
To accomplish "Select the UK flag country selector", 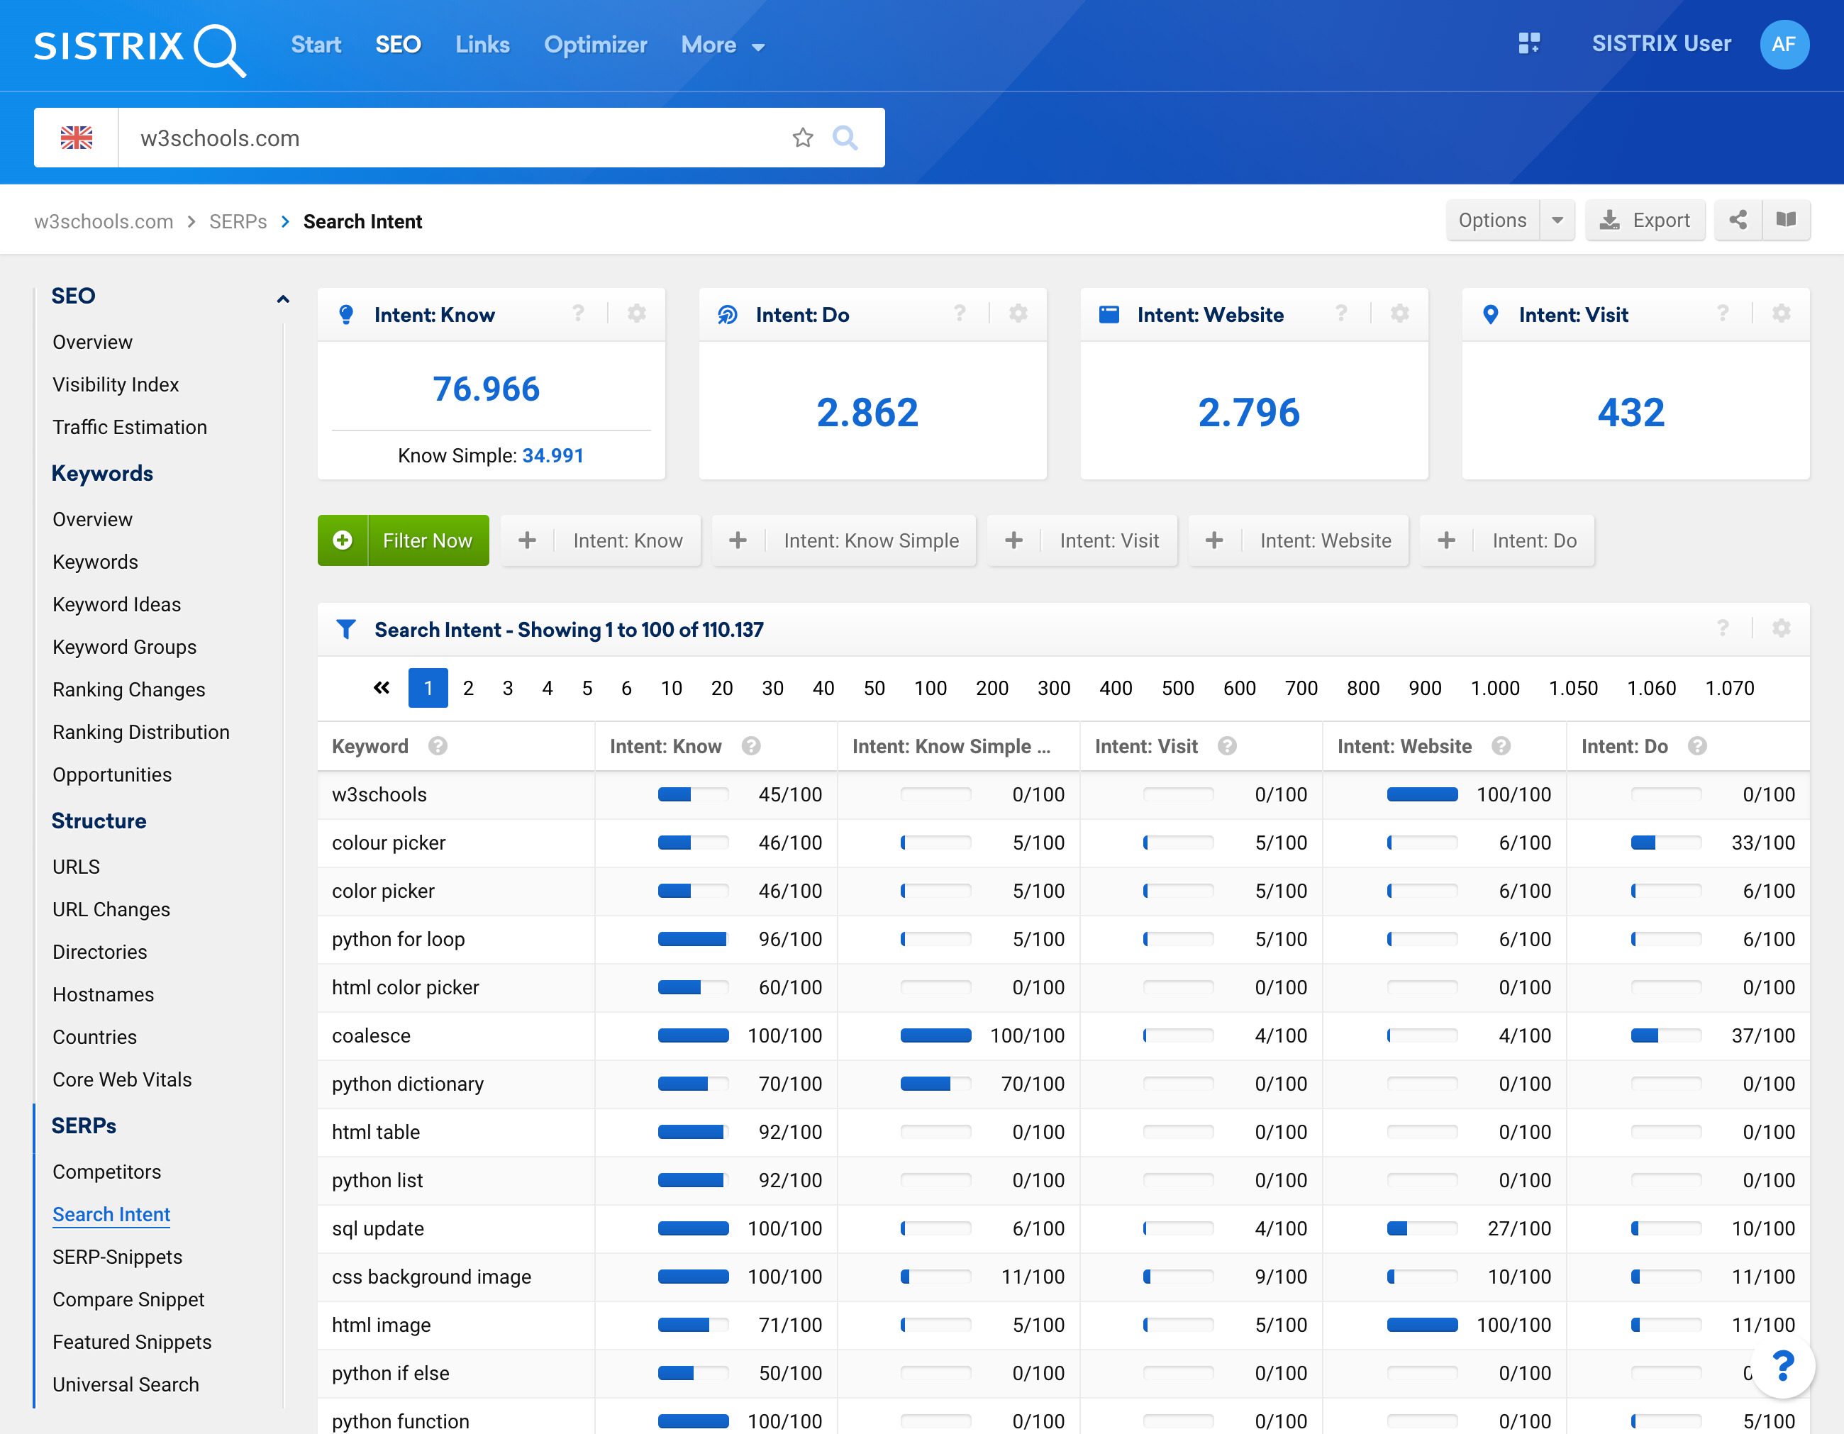I will [x=76, y=138].
